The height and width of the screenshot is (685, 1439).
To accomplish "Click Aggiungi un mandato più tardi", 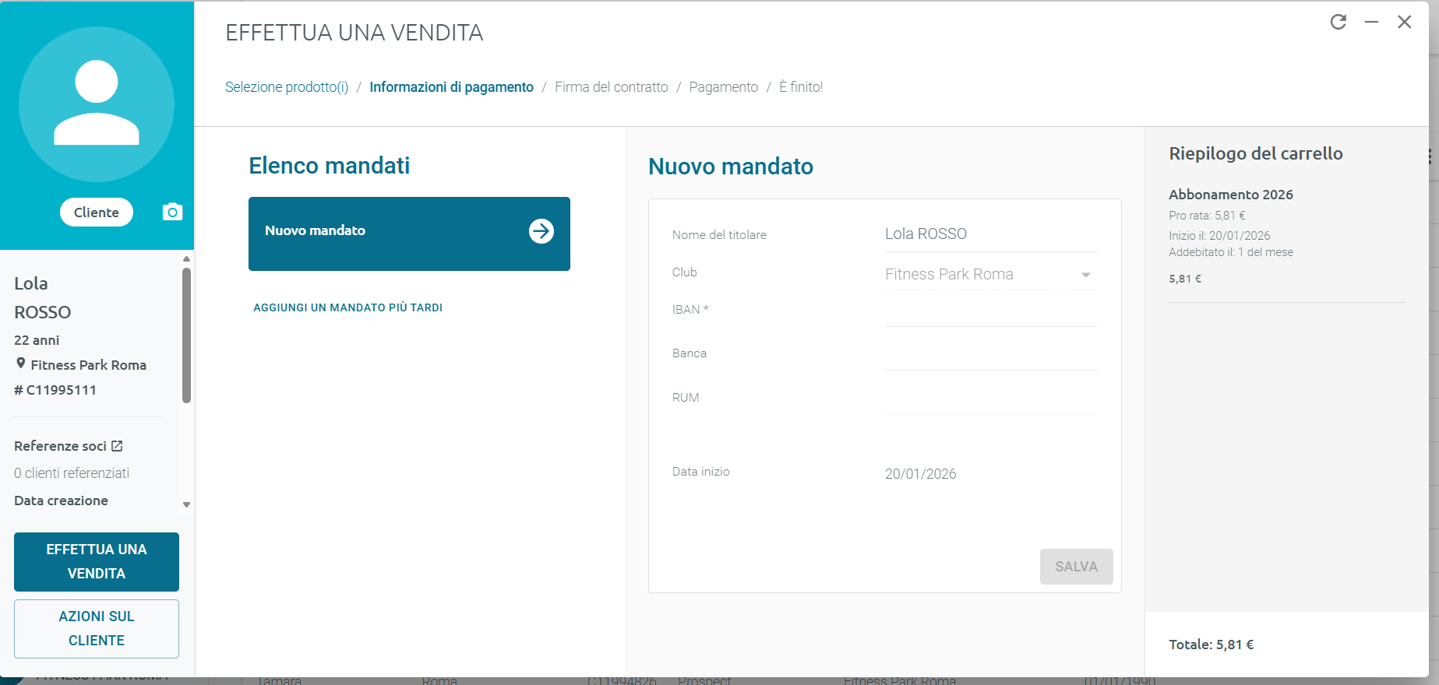I will tap(348, 307).
